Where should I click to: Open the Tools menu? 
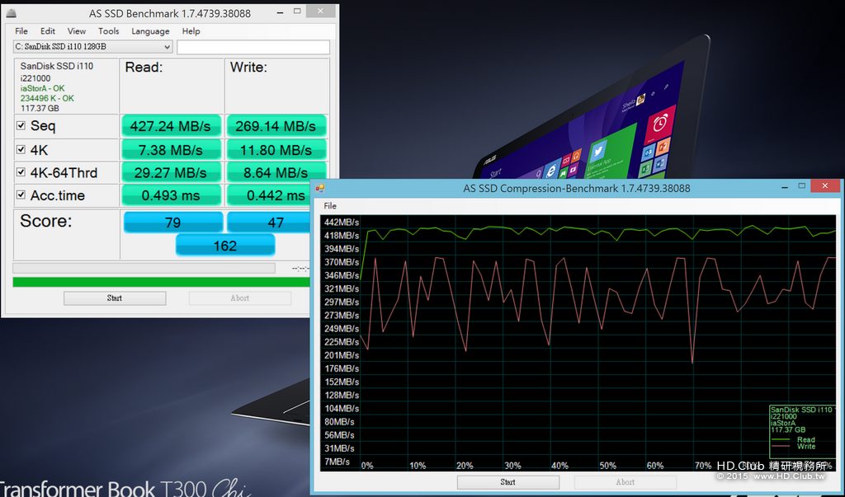tap(108, 31)
